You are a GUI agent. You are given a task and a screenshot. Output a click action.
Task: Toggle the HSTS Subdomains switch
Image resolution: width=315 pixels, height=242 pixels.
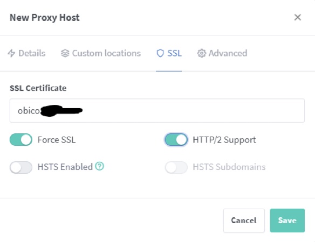tap(176, 167)
